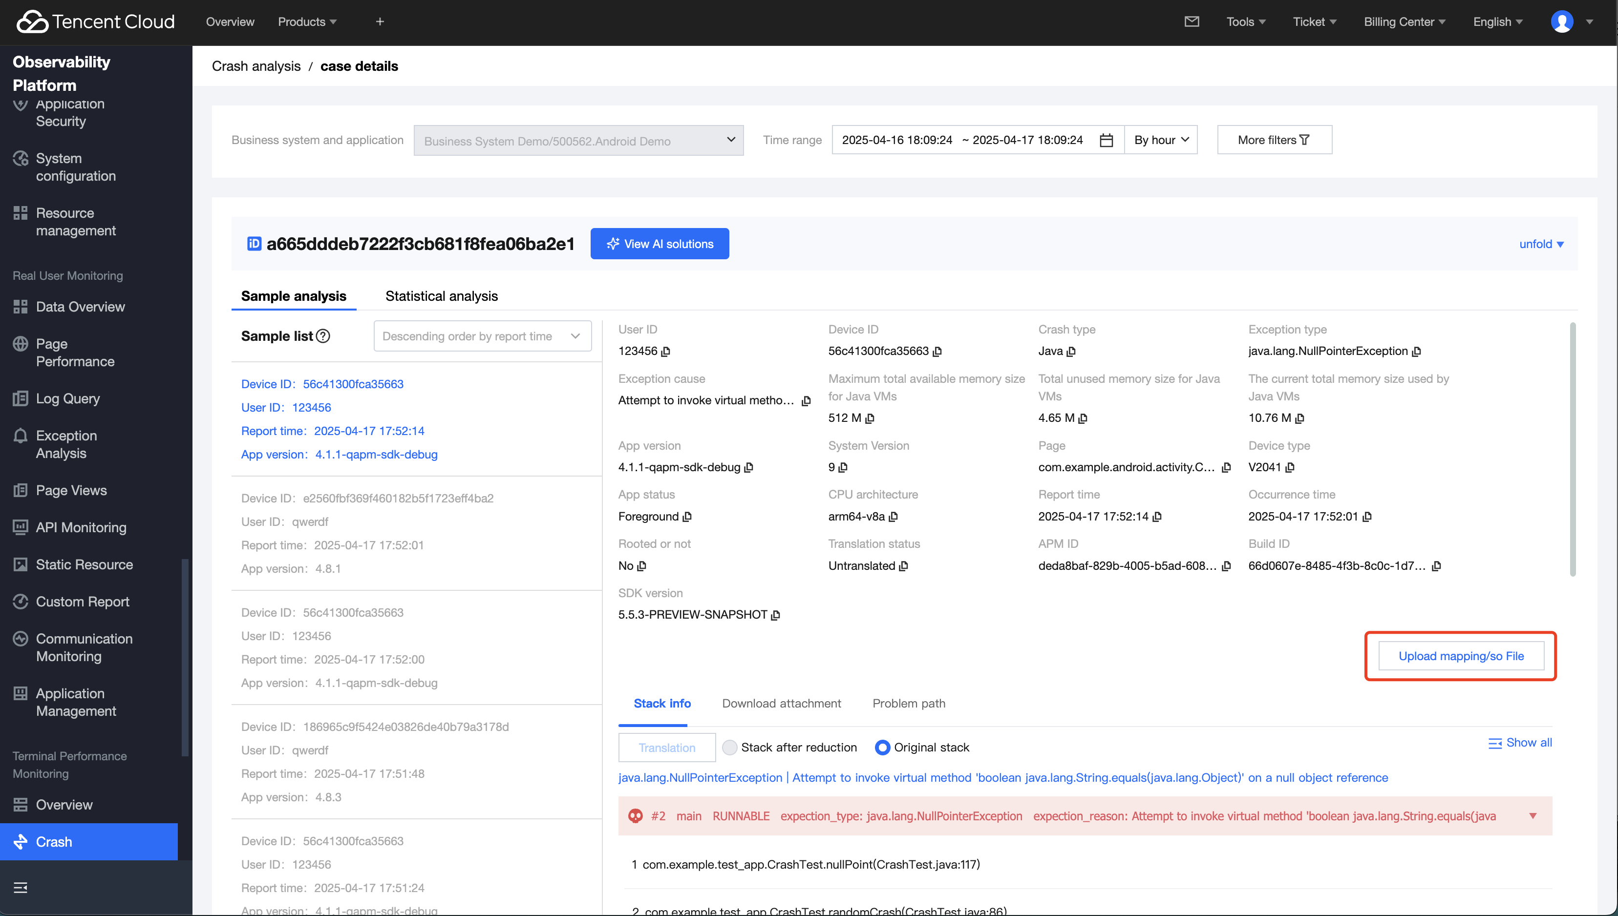This screenshot has width=1618, height=916.
Task: Open the Download attachment tab
Action: [x=781, y=703]
